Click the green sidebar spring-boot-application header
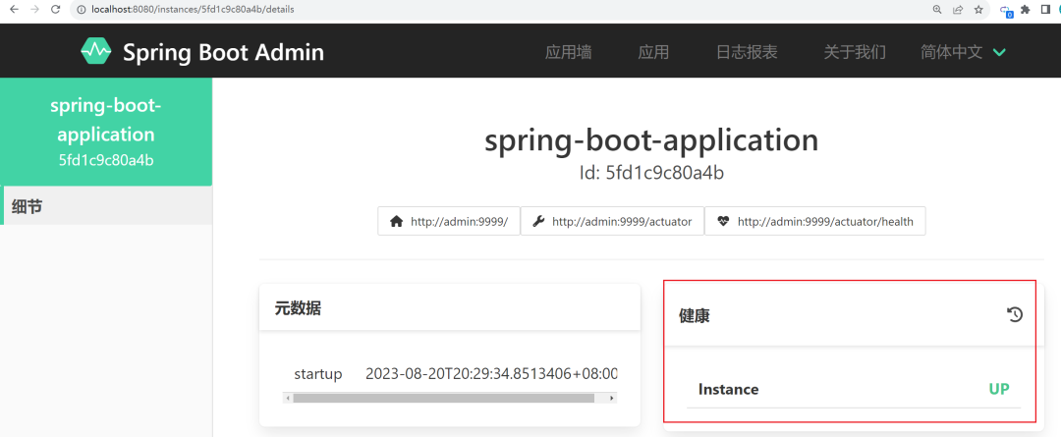The height and width of the screenshot is (437, 1061). tap(106, 132)
